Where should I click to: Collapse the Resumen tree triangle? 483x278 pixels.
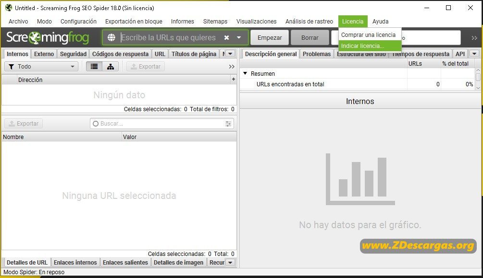(x=245, y=73)
